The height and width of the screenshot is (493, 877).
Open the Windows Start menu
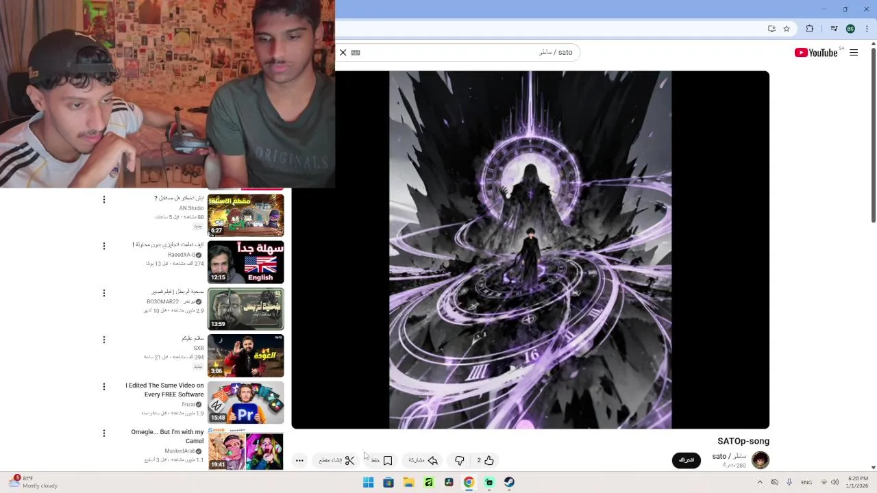(369, 482)
